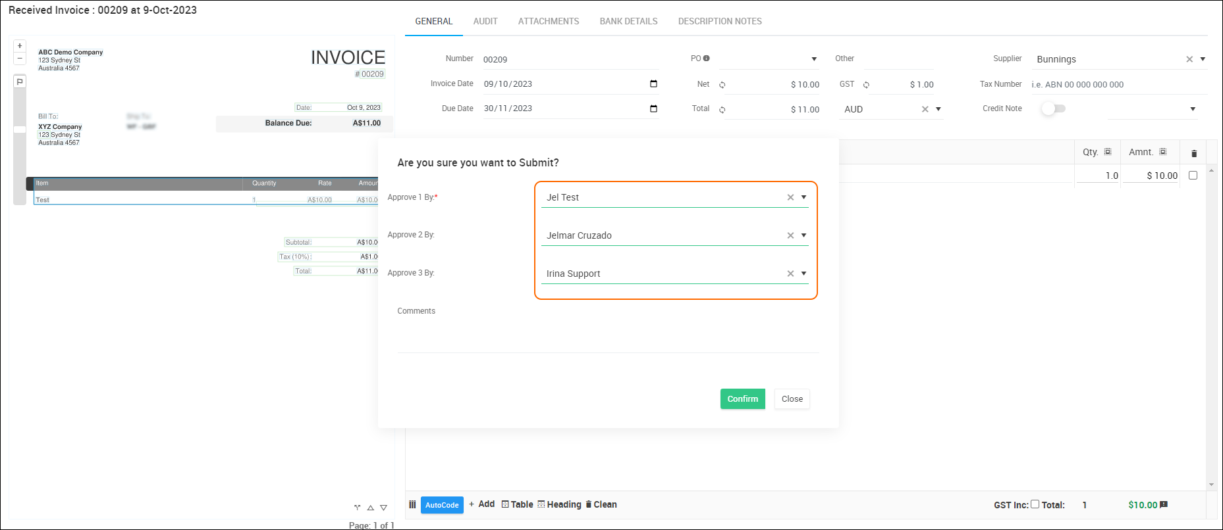Viewport: 1223px width, 530px height.
Task: Click the PO info icon
Action: 707,59
